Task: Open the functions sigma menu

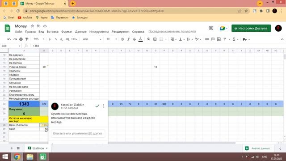Action: click(235, 39)
